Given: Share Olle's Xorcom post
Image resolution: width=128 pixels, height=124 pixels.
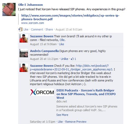Looking at the screenshot, I should [49, 29].
